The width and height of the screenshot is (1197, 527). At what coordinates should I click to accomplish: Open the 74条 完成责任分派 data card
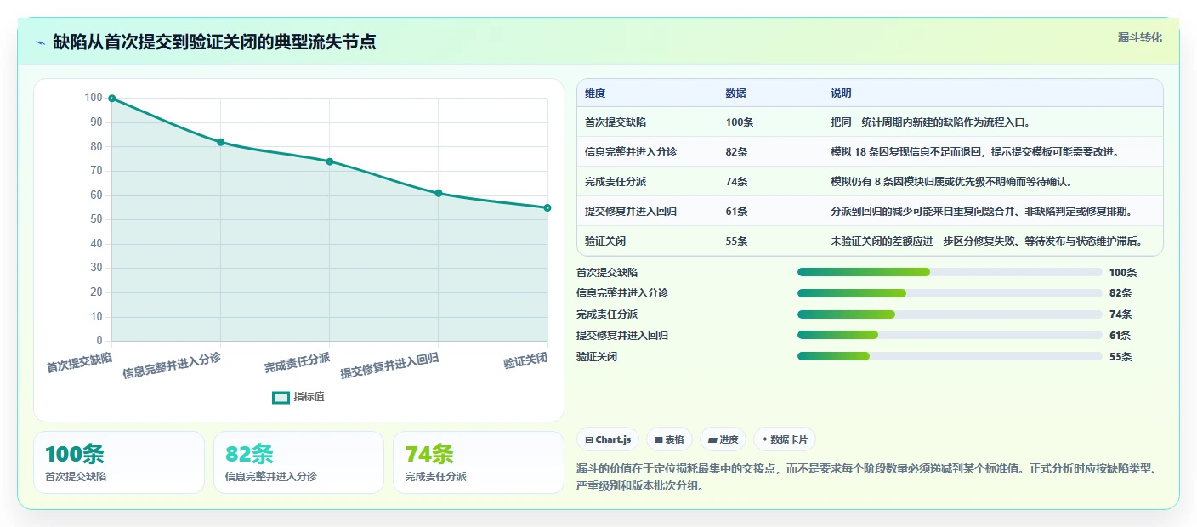479,462
